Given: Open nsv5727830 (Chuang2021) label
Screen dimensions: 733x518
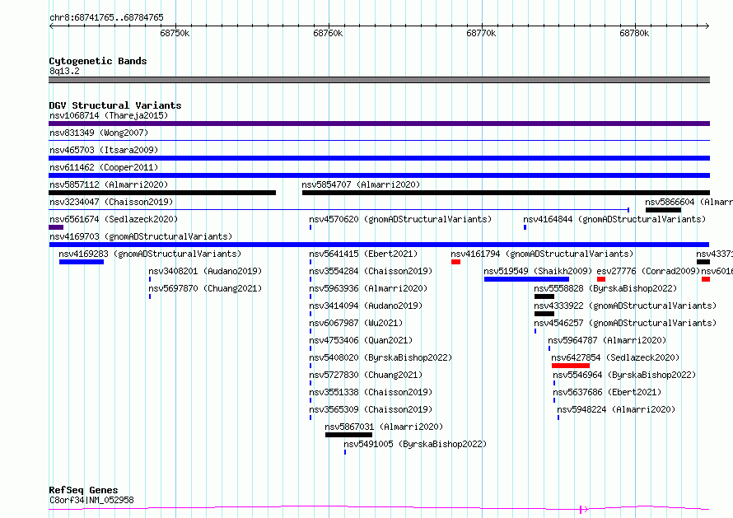Looking at the screenshot, I should click(x=366, y=375).
